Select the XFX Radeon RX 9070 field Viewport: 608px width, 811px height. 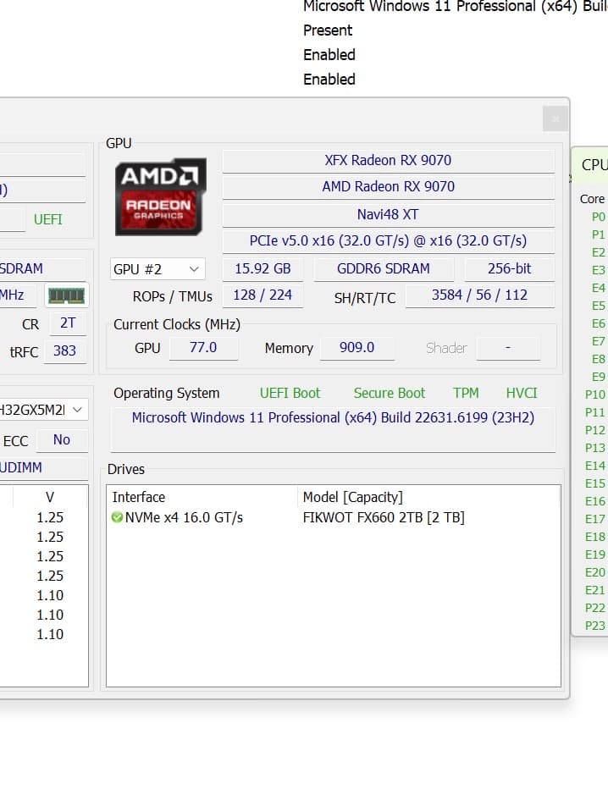click(x=388, y=160)
